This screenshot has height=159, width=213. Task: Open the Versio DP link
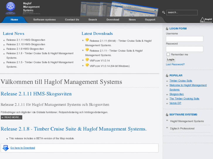pos(175,103)
